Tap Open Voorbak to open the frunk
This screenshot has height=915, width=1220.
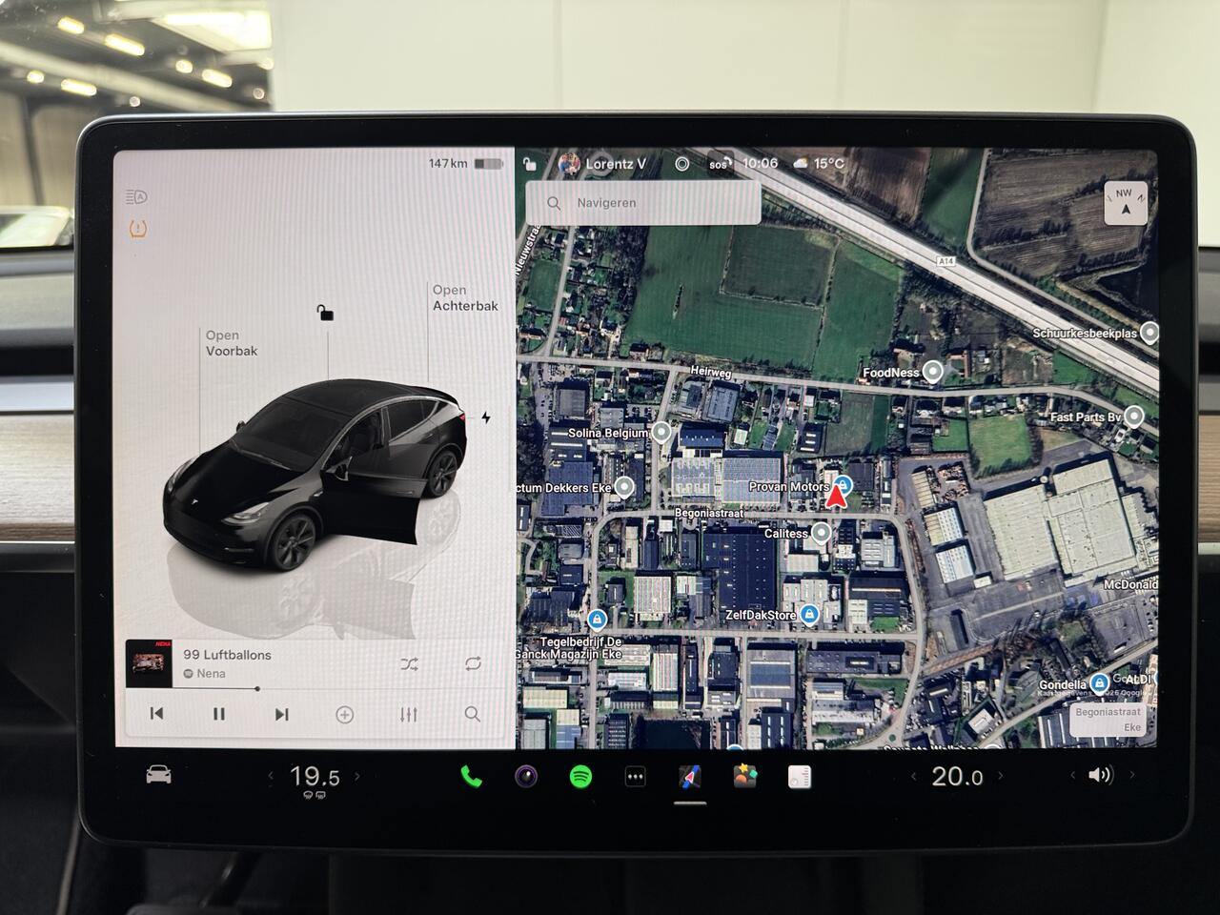pos(232,343)
